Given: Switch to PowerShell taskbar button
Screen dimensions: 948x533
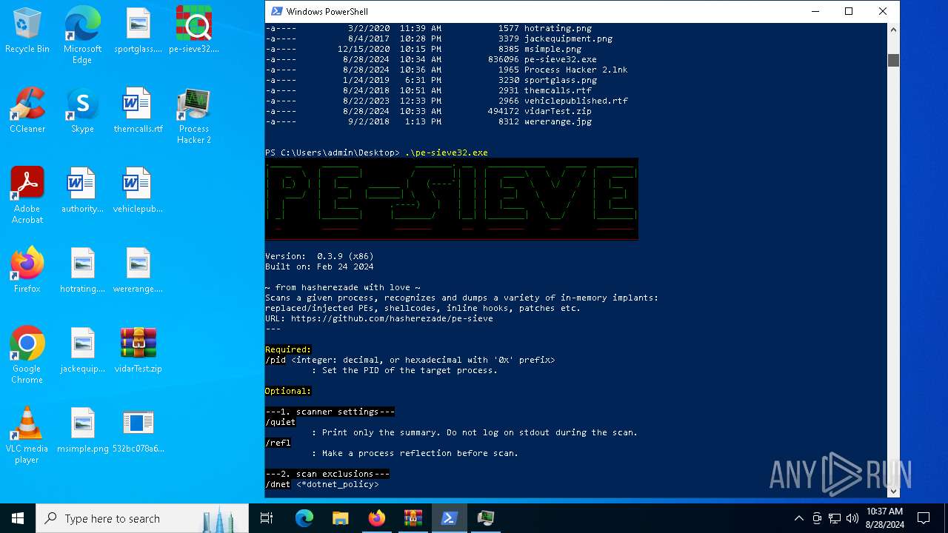Looking at the screenshot, I should coord(449,518).
